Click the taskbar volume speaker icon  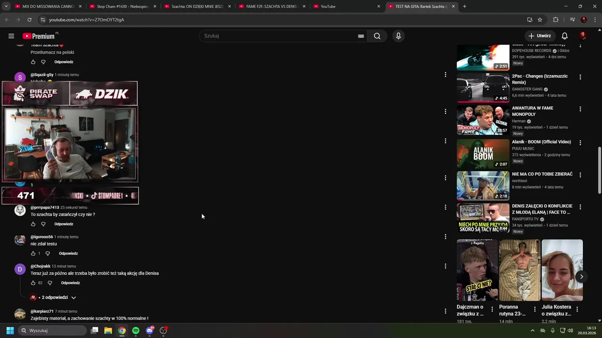point(570,330)
